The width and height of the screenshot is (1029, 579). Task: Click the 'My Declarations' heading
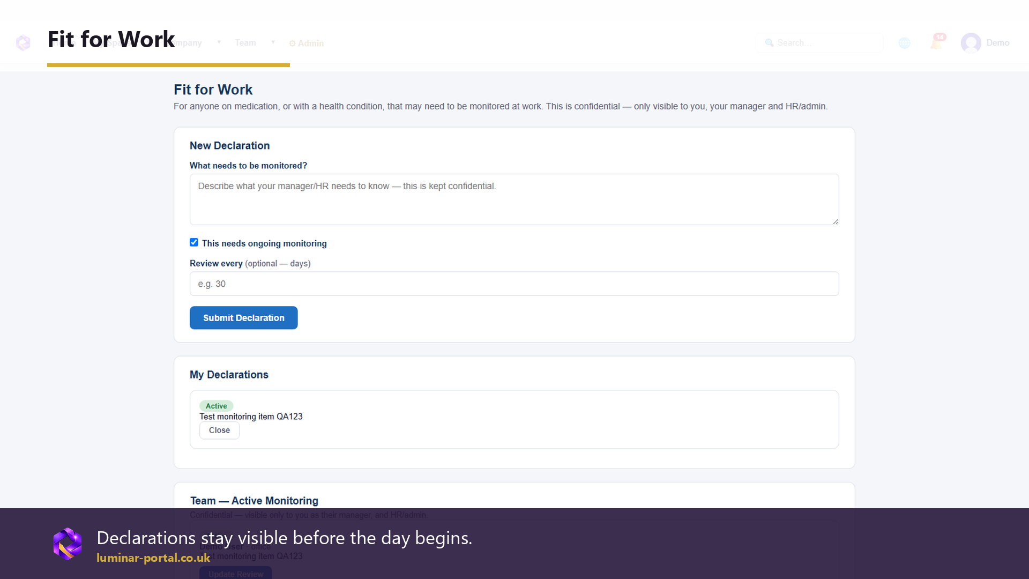coord(229,375)
